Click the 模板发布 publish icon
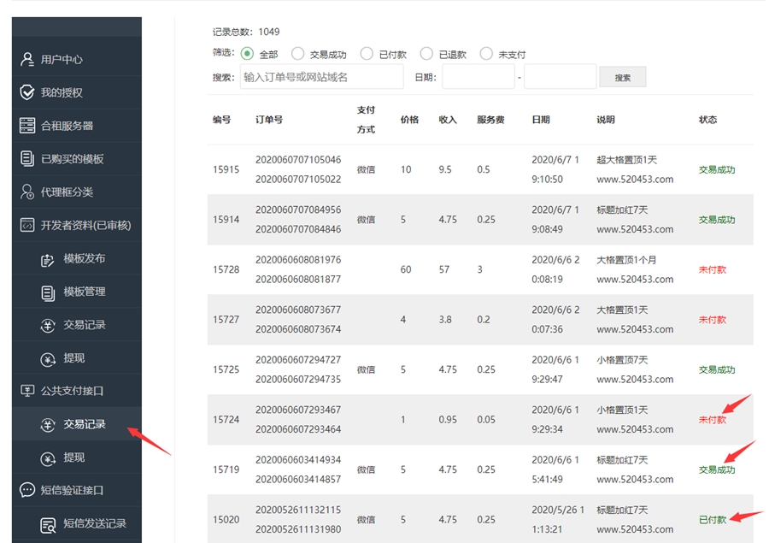This screenshot has width=769, height=543. [x=49, y=259]
